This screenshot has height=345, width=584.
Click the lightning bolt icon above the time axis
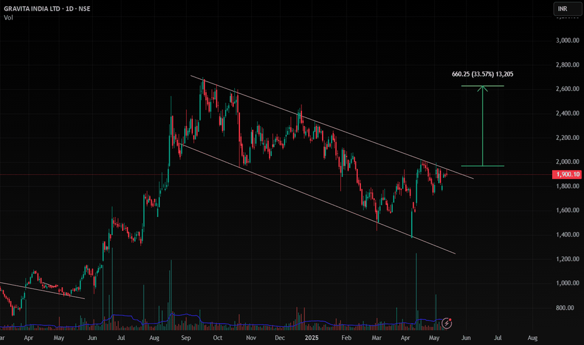[x=447, y=324]
